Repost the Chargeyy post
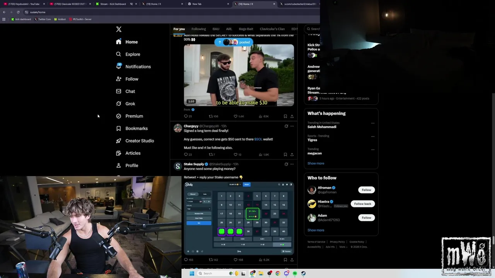This screenshot has width=495, height=278. 212,154
